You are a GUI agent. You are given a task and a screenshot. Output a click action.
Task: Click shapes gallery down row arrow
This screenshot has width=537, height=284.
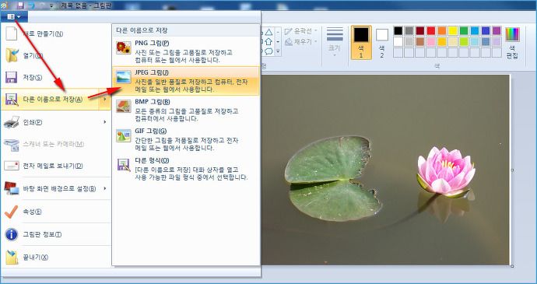pos(278,42)
